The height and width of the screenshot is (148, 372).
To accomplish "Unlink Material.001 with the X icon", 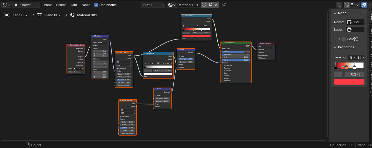I will [216, 5].
